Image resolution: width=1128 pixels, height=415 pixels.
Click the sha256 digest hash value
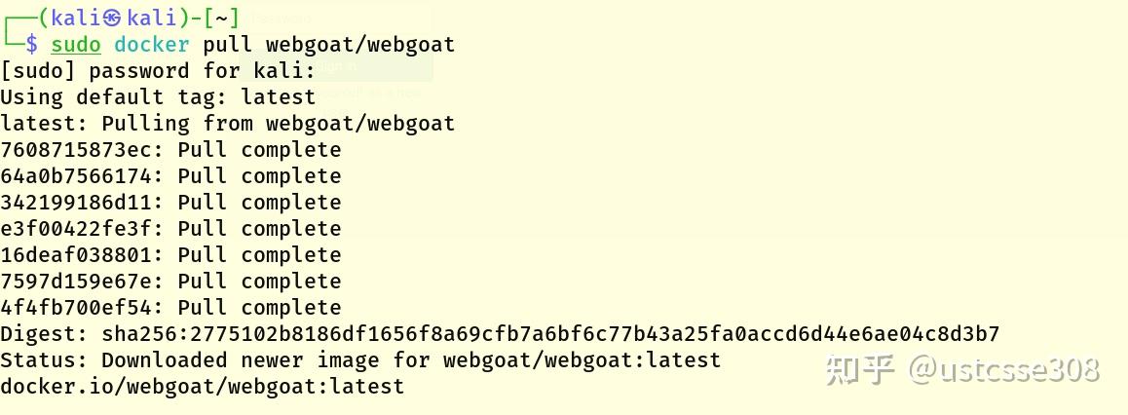pos(550,334)
